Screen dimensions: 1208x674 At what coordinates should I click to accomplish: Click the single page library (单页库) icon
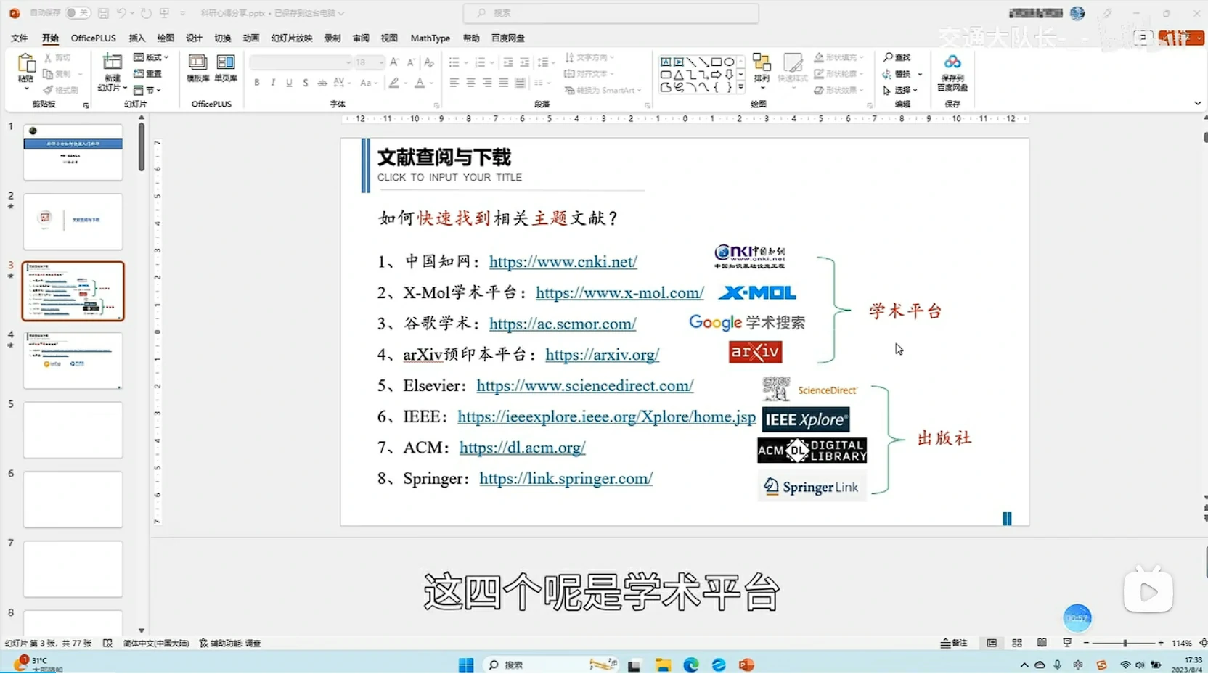(x=226, y=63)
